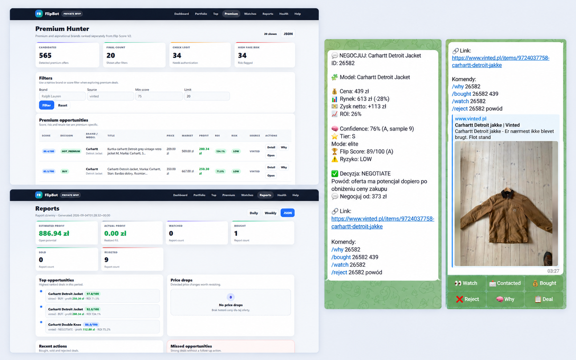Image resolution: width=576 pixels, height=360 pixels.
Task: Select Top in the Premium Hunter window nav
Action: [x=216, y=14]
